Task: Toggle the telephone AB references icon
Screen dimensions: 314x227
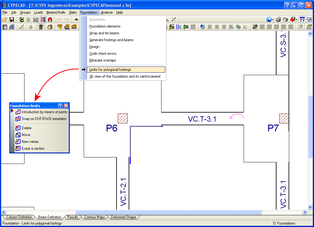Action: coord(41,27)
